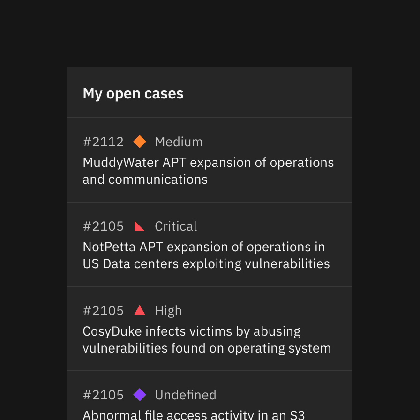
Task: Click case number #2105 next to Critical
Action: pos(103,226)
